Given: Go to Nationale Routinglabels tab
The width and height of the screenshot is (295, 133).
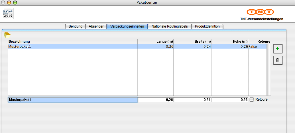Looking at the screenshot, I should point(170,26).
